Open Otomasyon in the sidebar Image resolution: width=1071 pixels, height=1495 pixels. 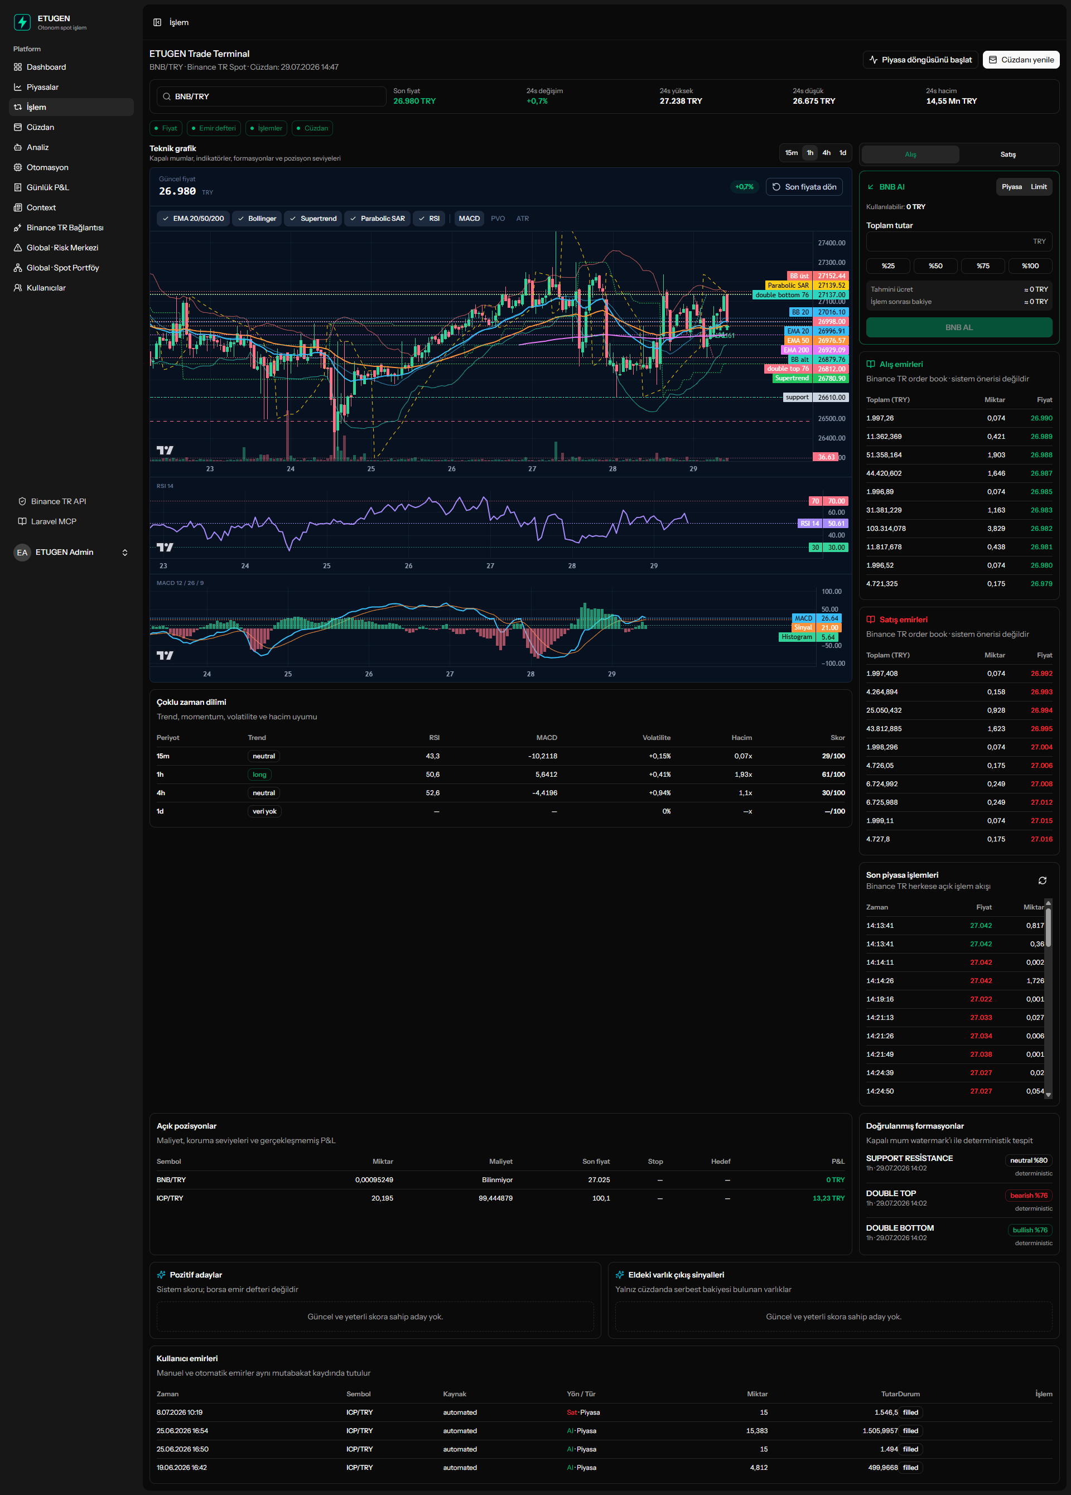pos(71,167)
